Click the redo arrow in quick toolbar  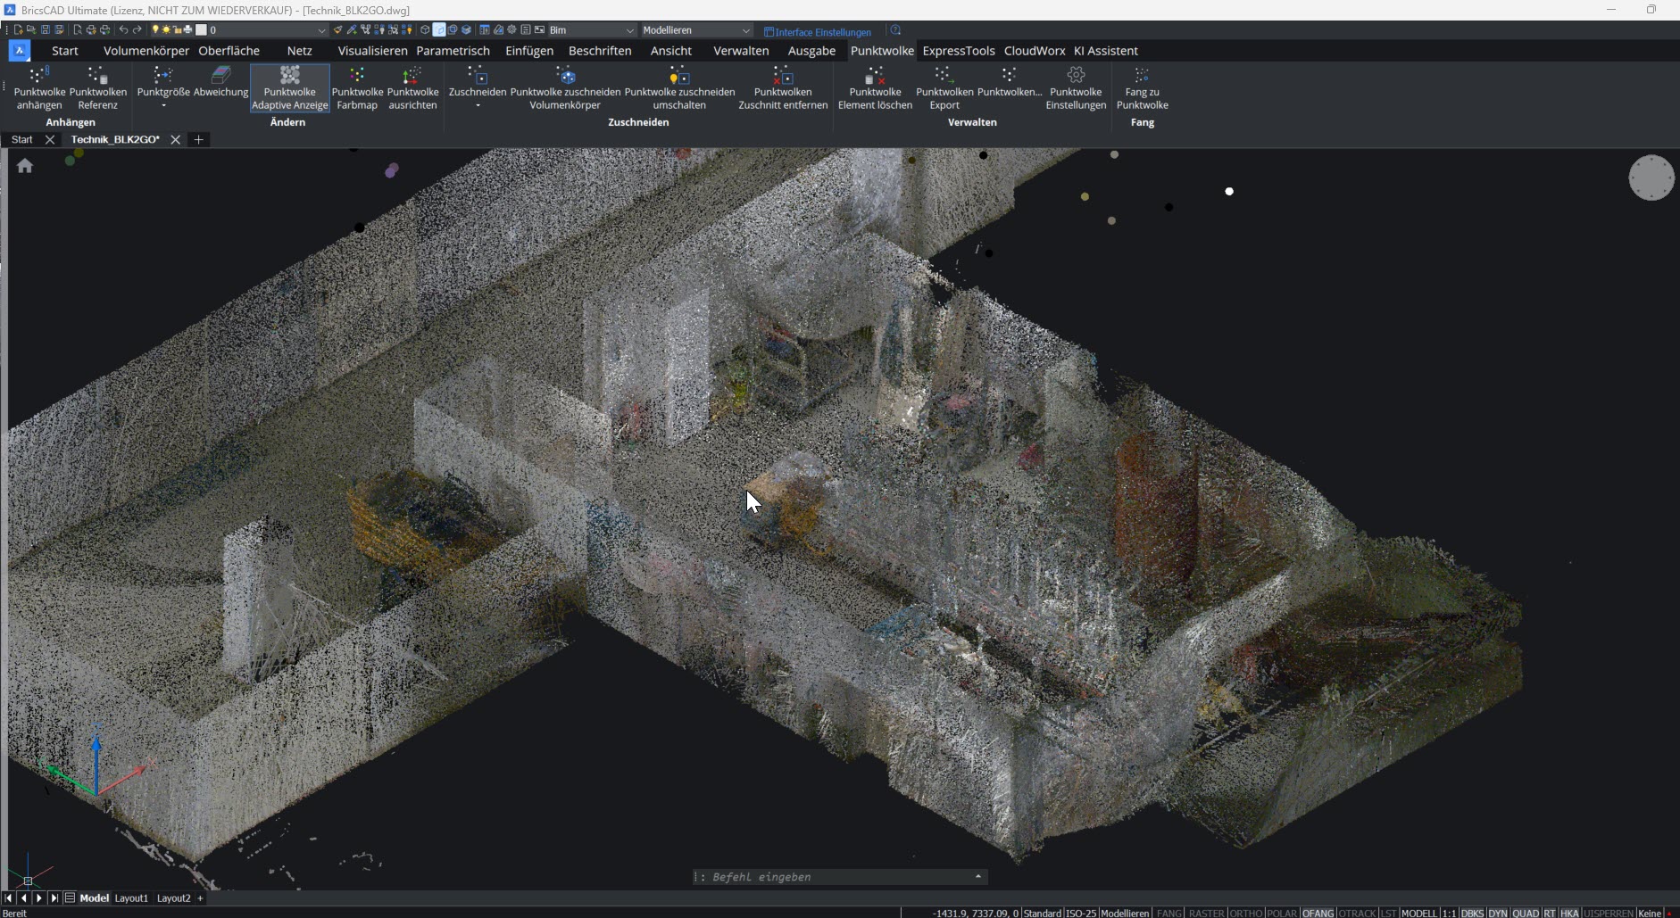pos(137,30)
